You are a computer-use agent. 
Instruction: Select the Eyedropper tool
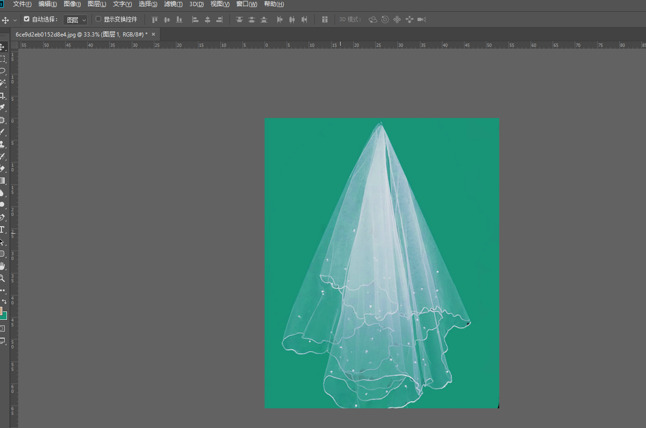coord(2,108)
